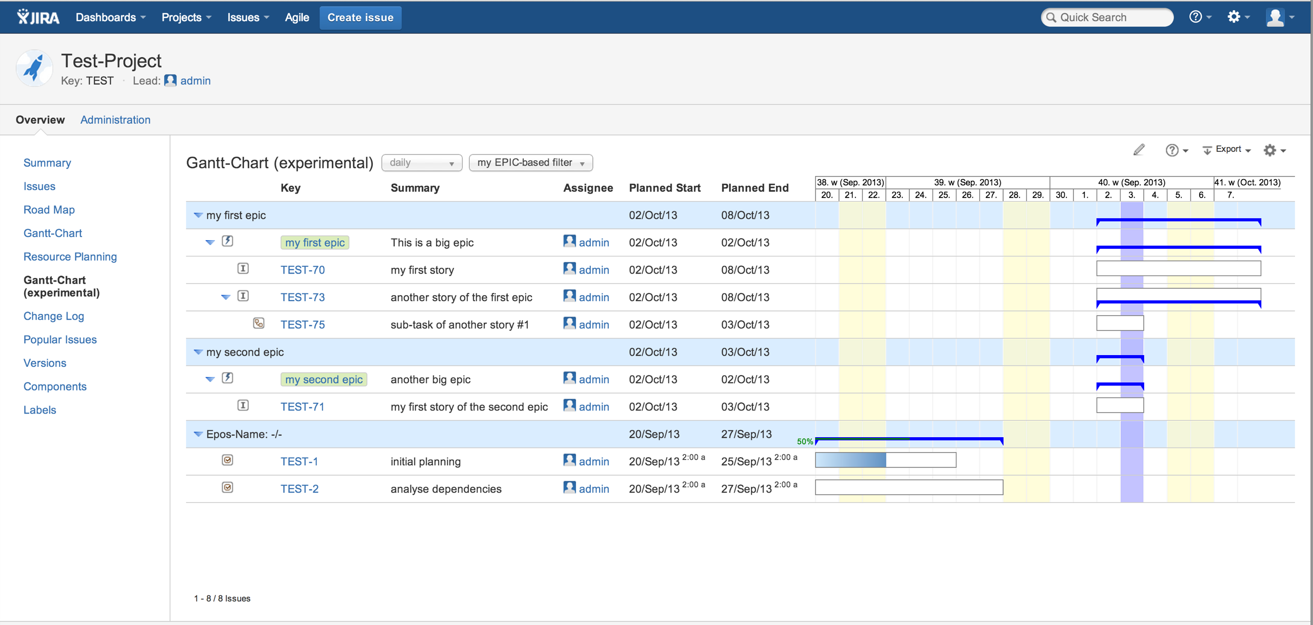Open the Test-Project rocket avatar
Screen dimensions: 1313x625
[x=34, y=68]
